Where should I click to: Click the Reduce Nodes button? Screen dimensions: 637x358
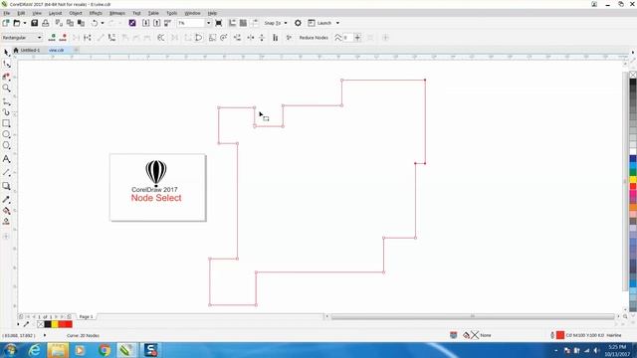tap(314, 38)
